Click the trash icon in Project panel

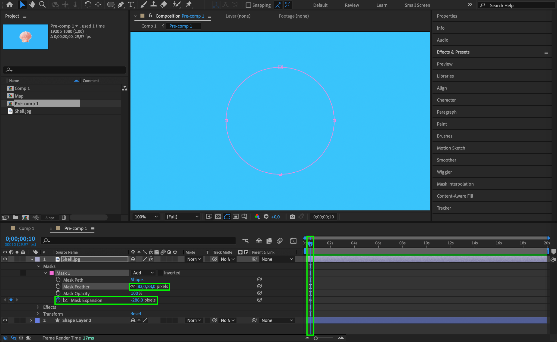click(64, 217)
